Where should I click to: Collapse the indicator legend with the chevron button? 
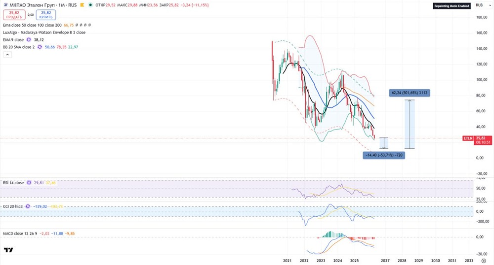point(7,55)
